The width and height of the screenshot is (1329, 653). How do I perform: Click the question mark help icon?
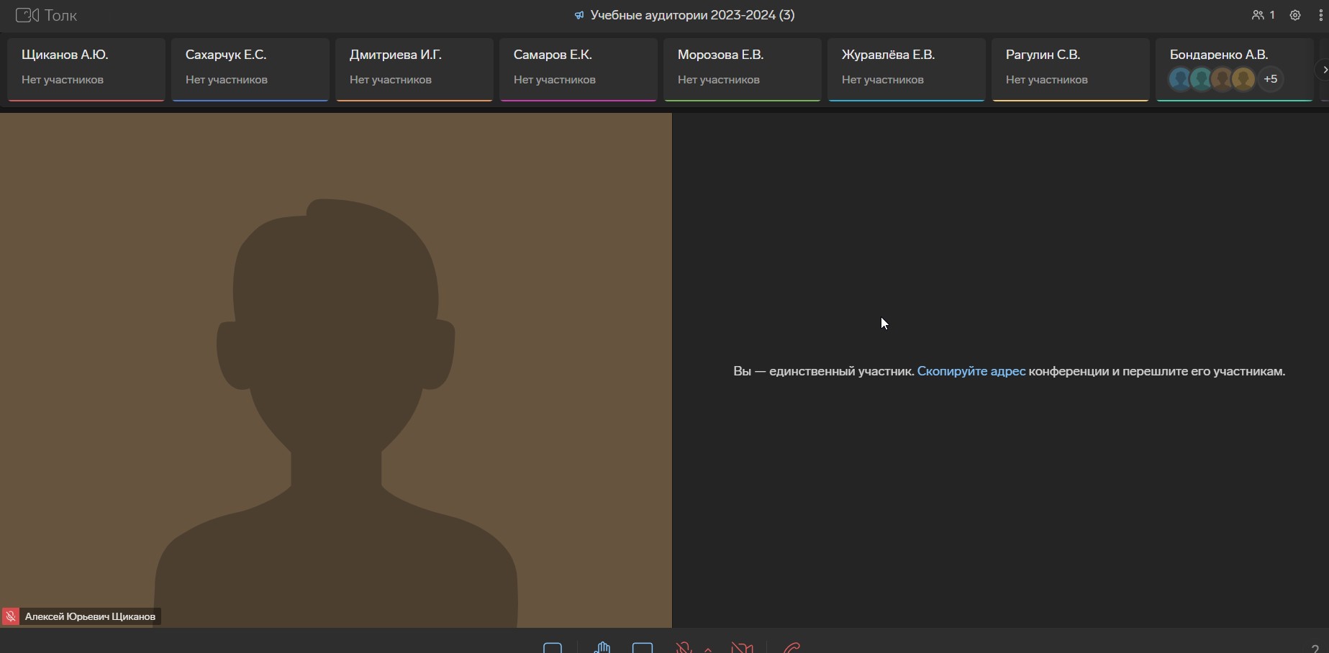pos(1315,649)
